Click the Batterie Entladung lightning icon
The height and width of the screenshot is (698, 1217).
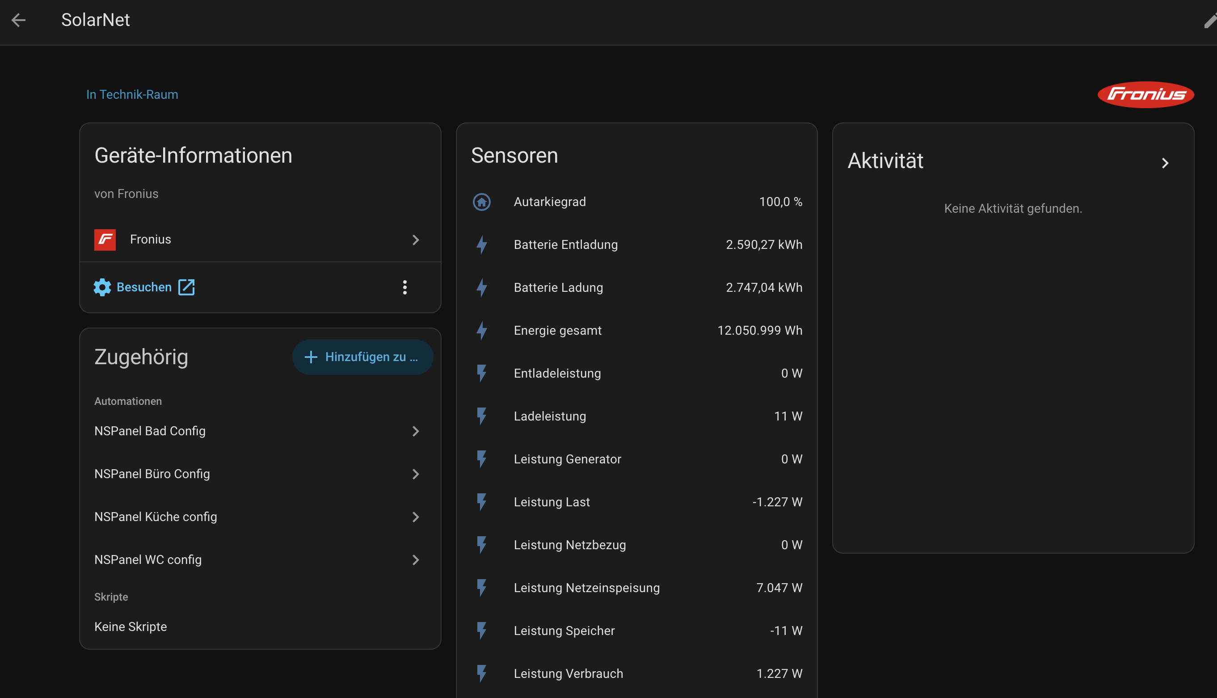(481, 244)
